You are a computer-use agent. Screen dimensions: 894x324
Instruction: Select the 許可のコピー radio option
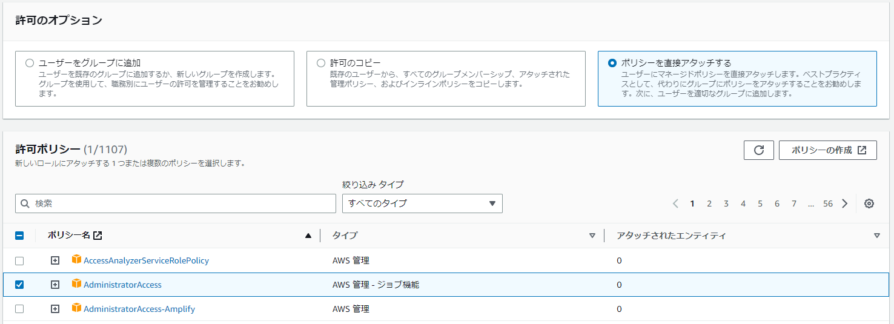(x=321, y=62)
